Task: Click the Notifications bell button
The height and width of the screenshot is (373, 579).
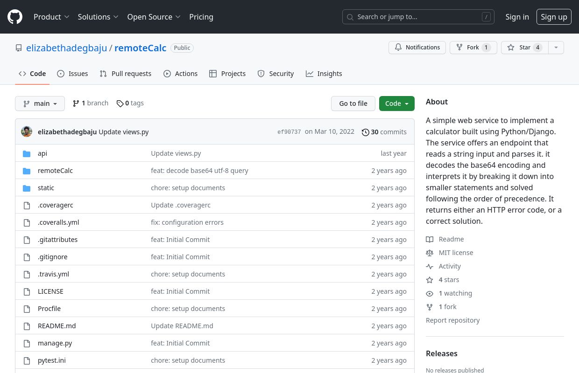Action: [x=417, y=48]
